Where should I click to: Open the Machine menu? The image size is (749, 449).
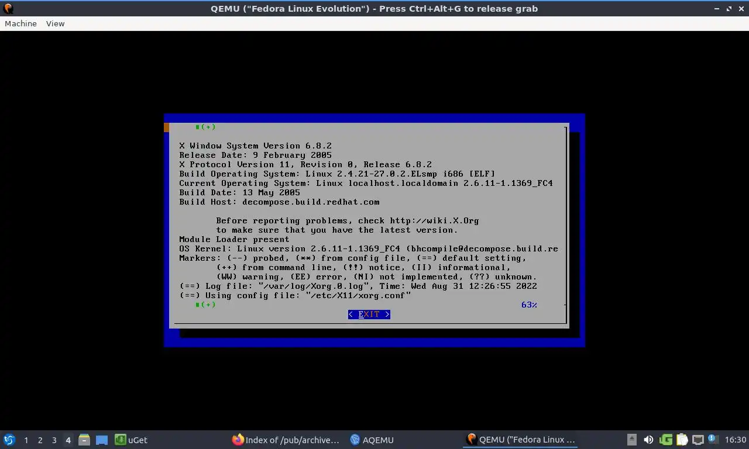(20, 23)
